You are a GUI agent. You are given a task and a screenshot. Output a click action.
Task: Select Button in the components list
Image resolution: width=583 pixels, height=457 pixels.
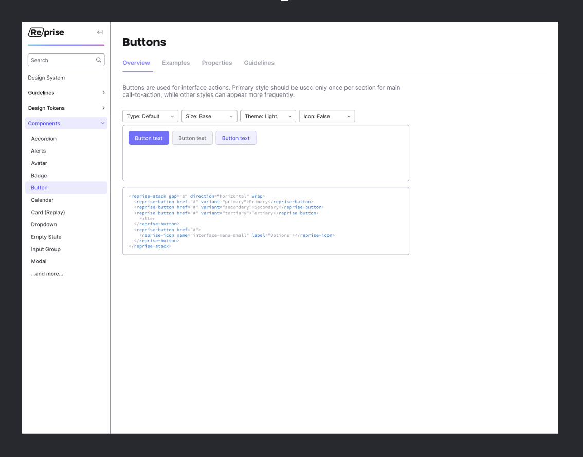coord(66,187)
